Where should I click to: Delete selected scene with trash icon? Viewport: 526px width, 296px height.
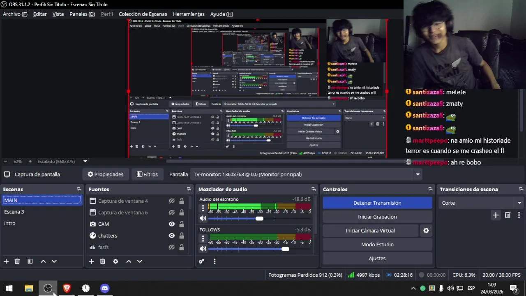pyautogui.click(x=17, y=261)
